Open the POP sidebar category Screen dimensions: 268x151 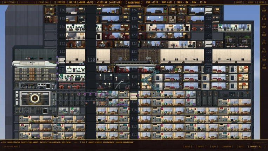264,26
